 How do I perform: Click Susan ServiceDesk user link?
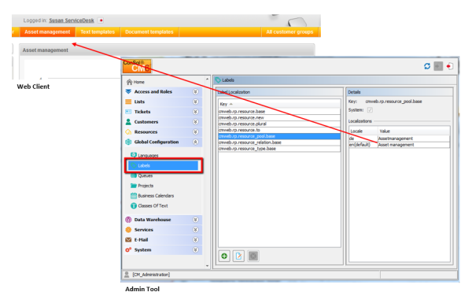click(x=72, y=20)
